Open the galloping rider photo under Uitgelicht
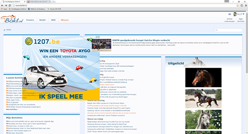 tap(203, 98)
